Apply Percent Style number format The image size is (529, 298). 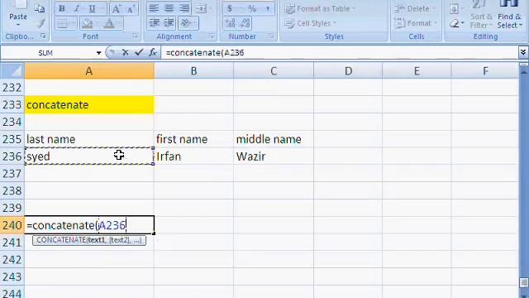click(x=252, y=8)
